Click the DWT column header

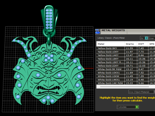coord(142,44)
